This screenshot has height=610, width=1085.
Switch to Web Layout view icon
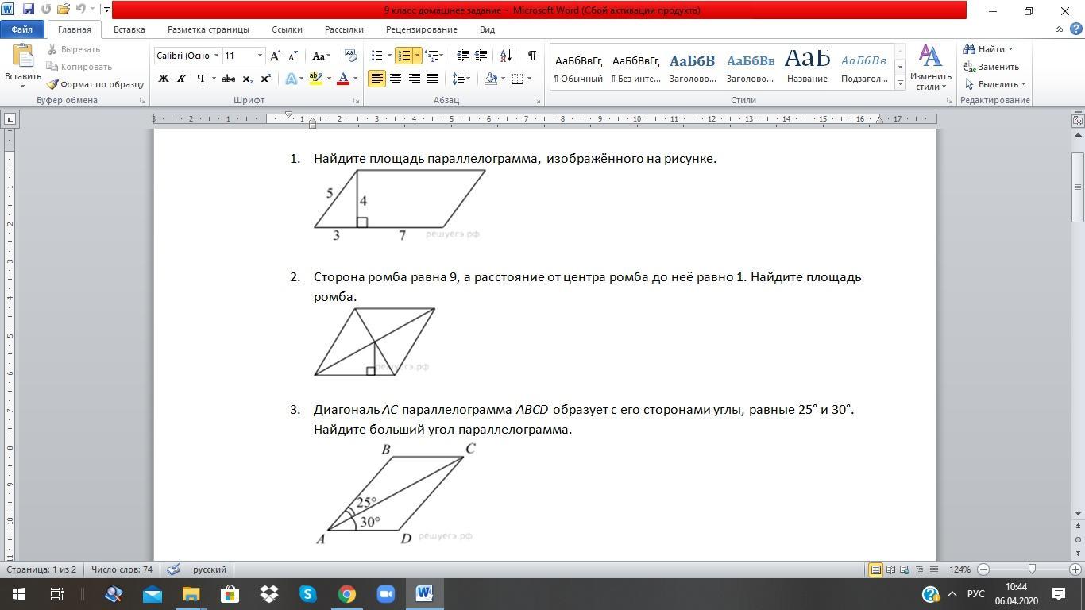click(905, 569)
